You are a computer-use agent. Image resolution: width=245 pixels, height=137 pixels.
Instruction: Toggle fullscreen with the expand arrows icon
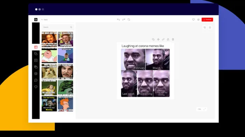[x=204, y=109]
